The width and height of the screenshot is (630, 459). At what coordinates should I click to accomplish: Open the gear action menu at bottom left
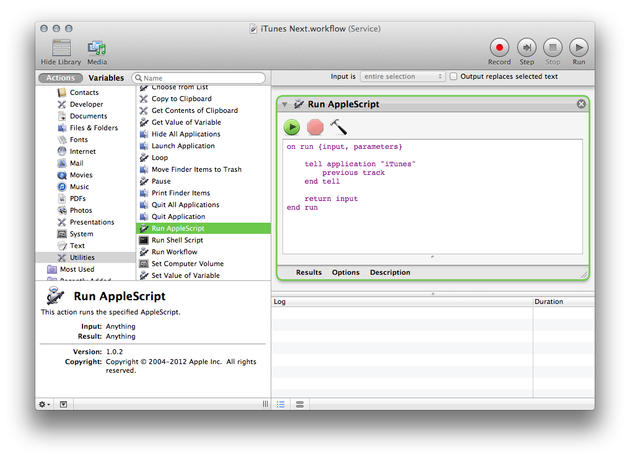click(x=44, y=404)
